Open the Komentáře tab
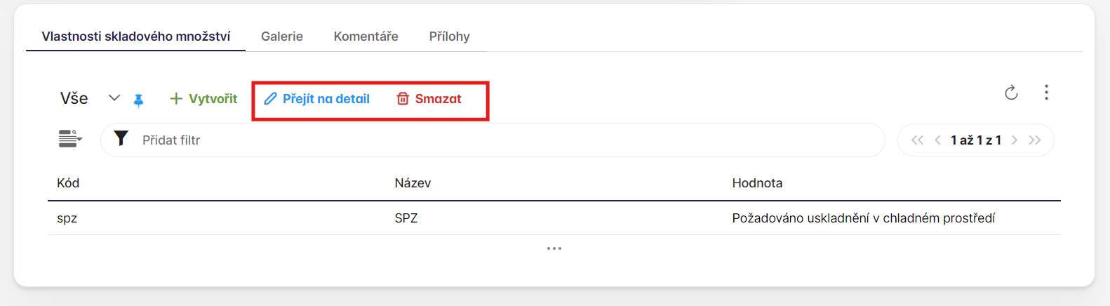The height and width of the screenshot is (306, 1110). tap(366, 36)
